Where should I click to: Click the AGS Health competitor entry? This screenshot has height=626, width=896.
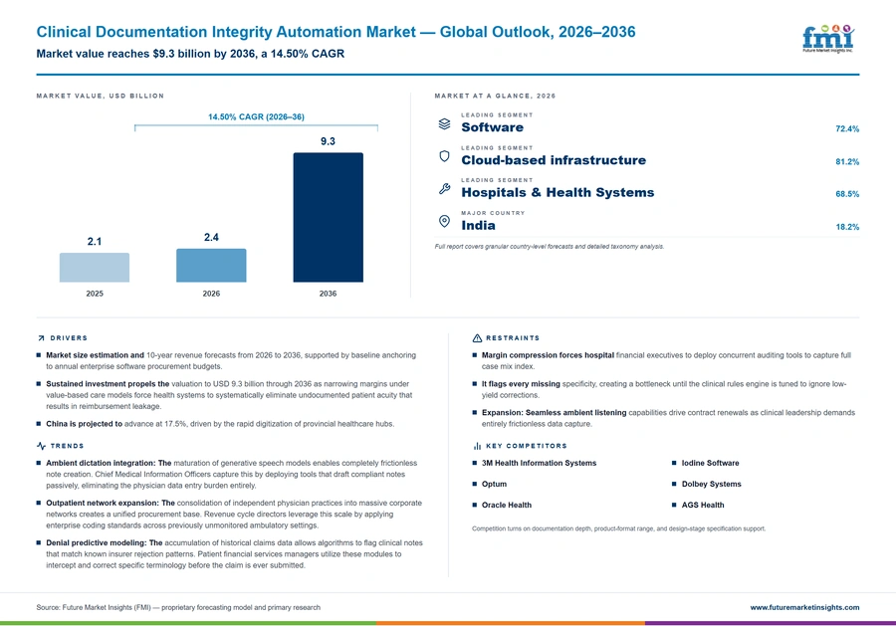(x=702, y=505)
